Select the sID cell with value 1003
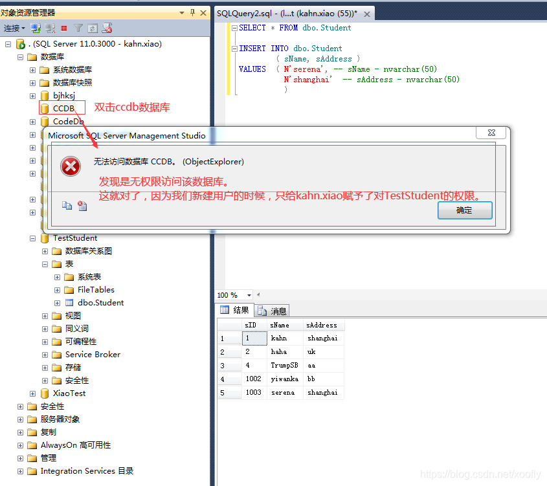Screen dimensions: 547x486 (254, 393)
